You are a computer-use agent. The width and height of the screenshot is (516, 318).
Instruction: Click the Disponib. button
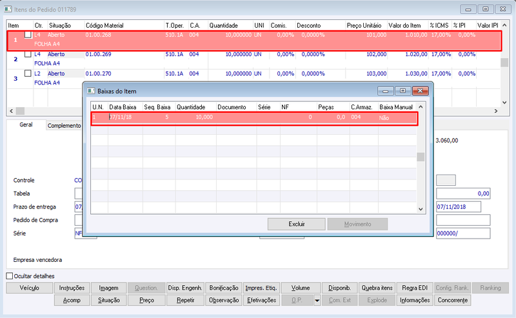[x=340, y=288]
